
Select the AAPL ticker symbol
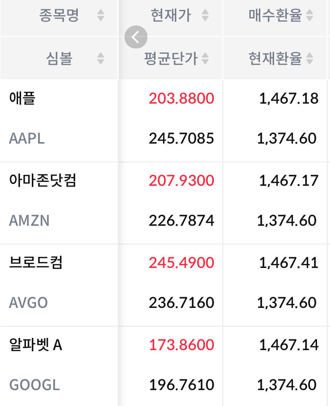(27, 138)
